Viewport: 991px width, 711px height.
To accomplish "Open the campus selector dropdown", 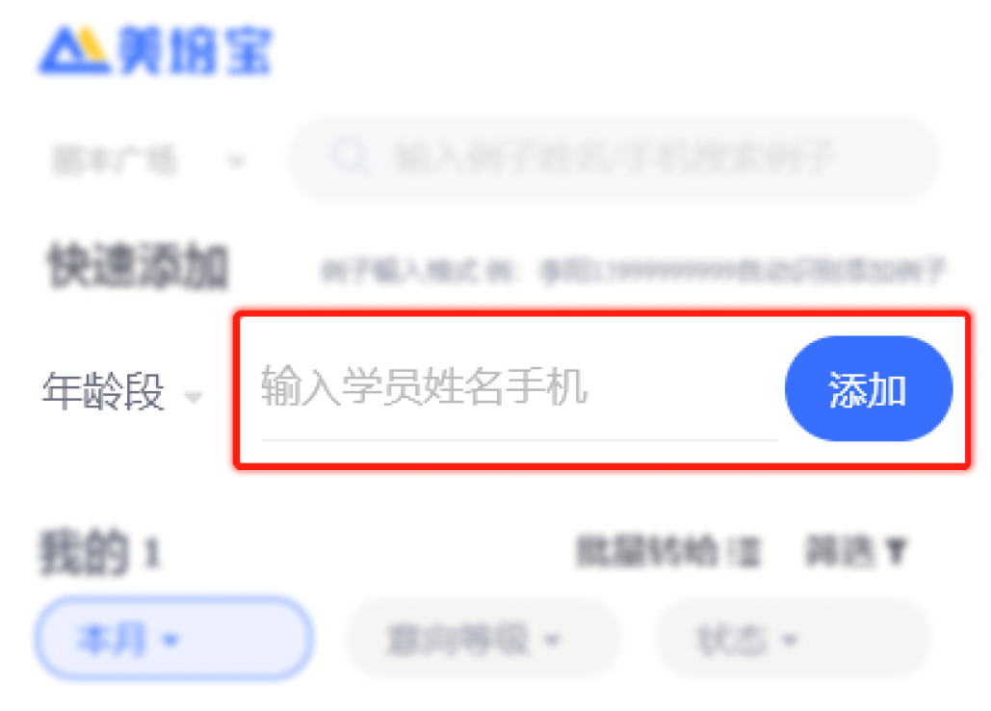I will point(148,161).
